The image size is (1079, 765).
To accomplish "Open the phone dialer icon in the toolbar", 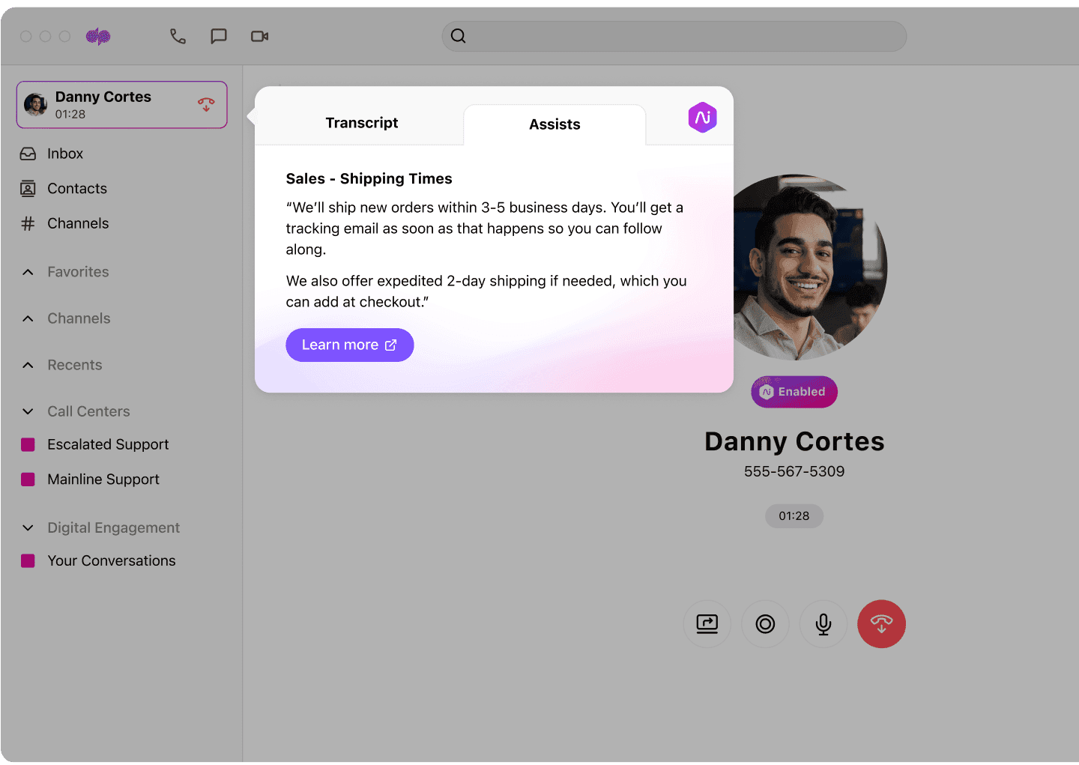I will pos(178,35).
